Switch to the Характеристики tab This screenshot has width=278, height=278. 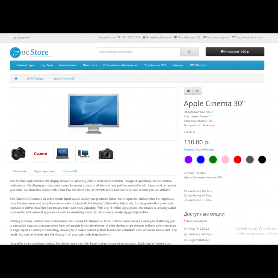[44, 171]
